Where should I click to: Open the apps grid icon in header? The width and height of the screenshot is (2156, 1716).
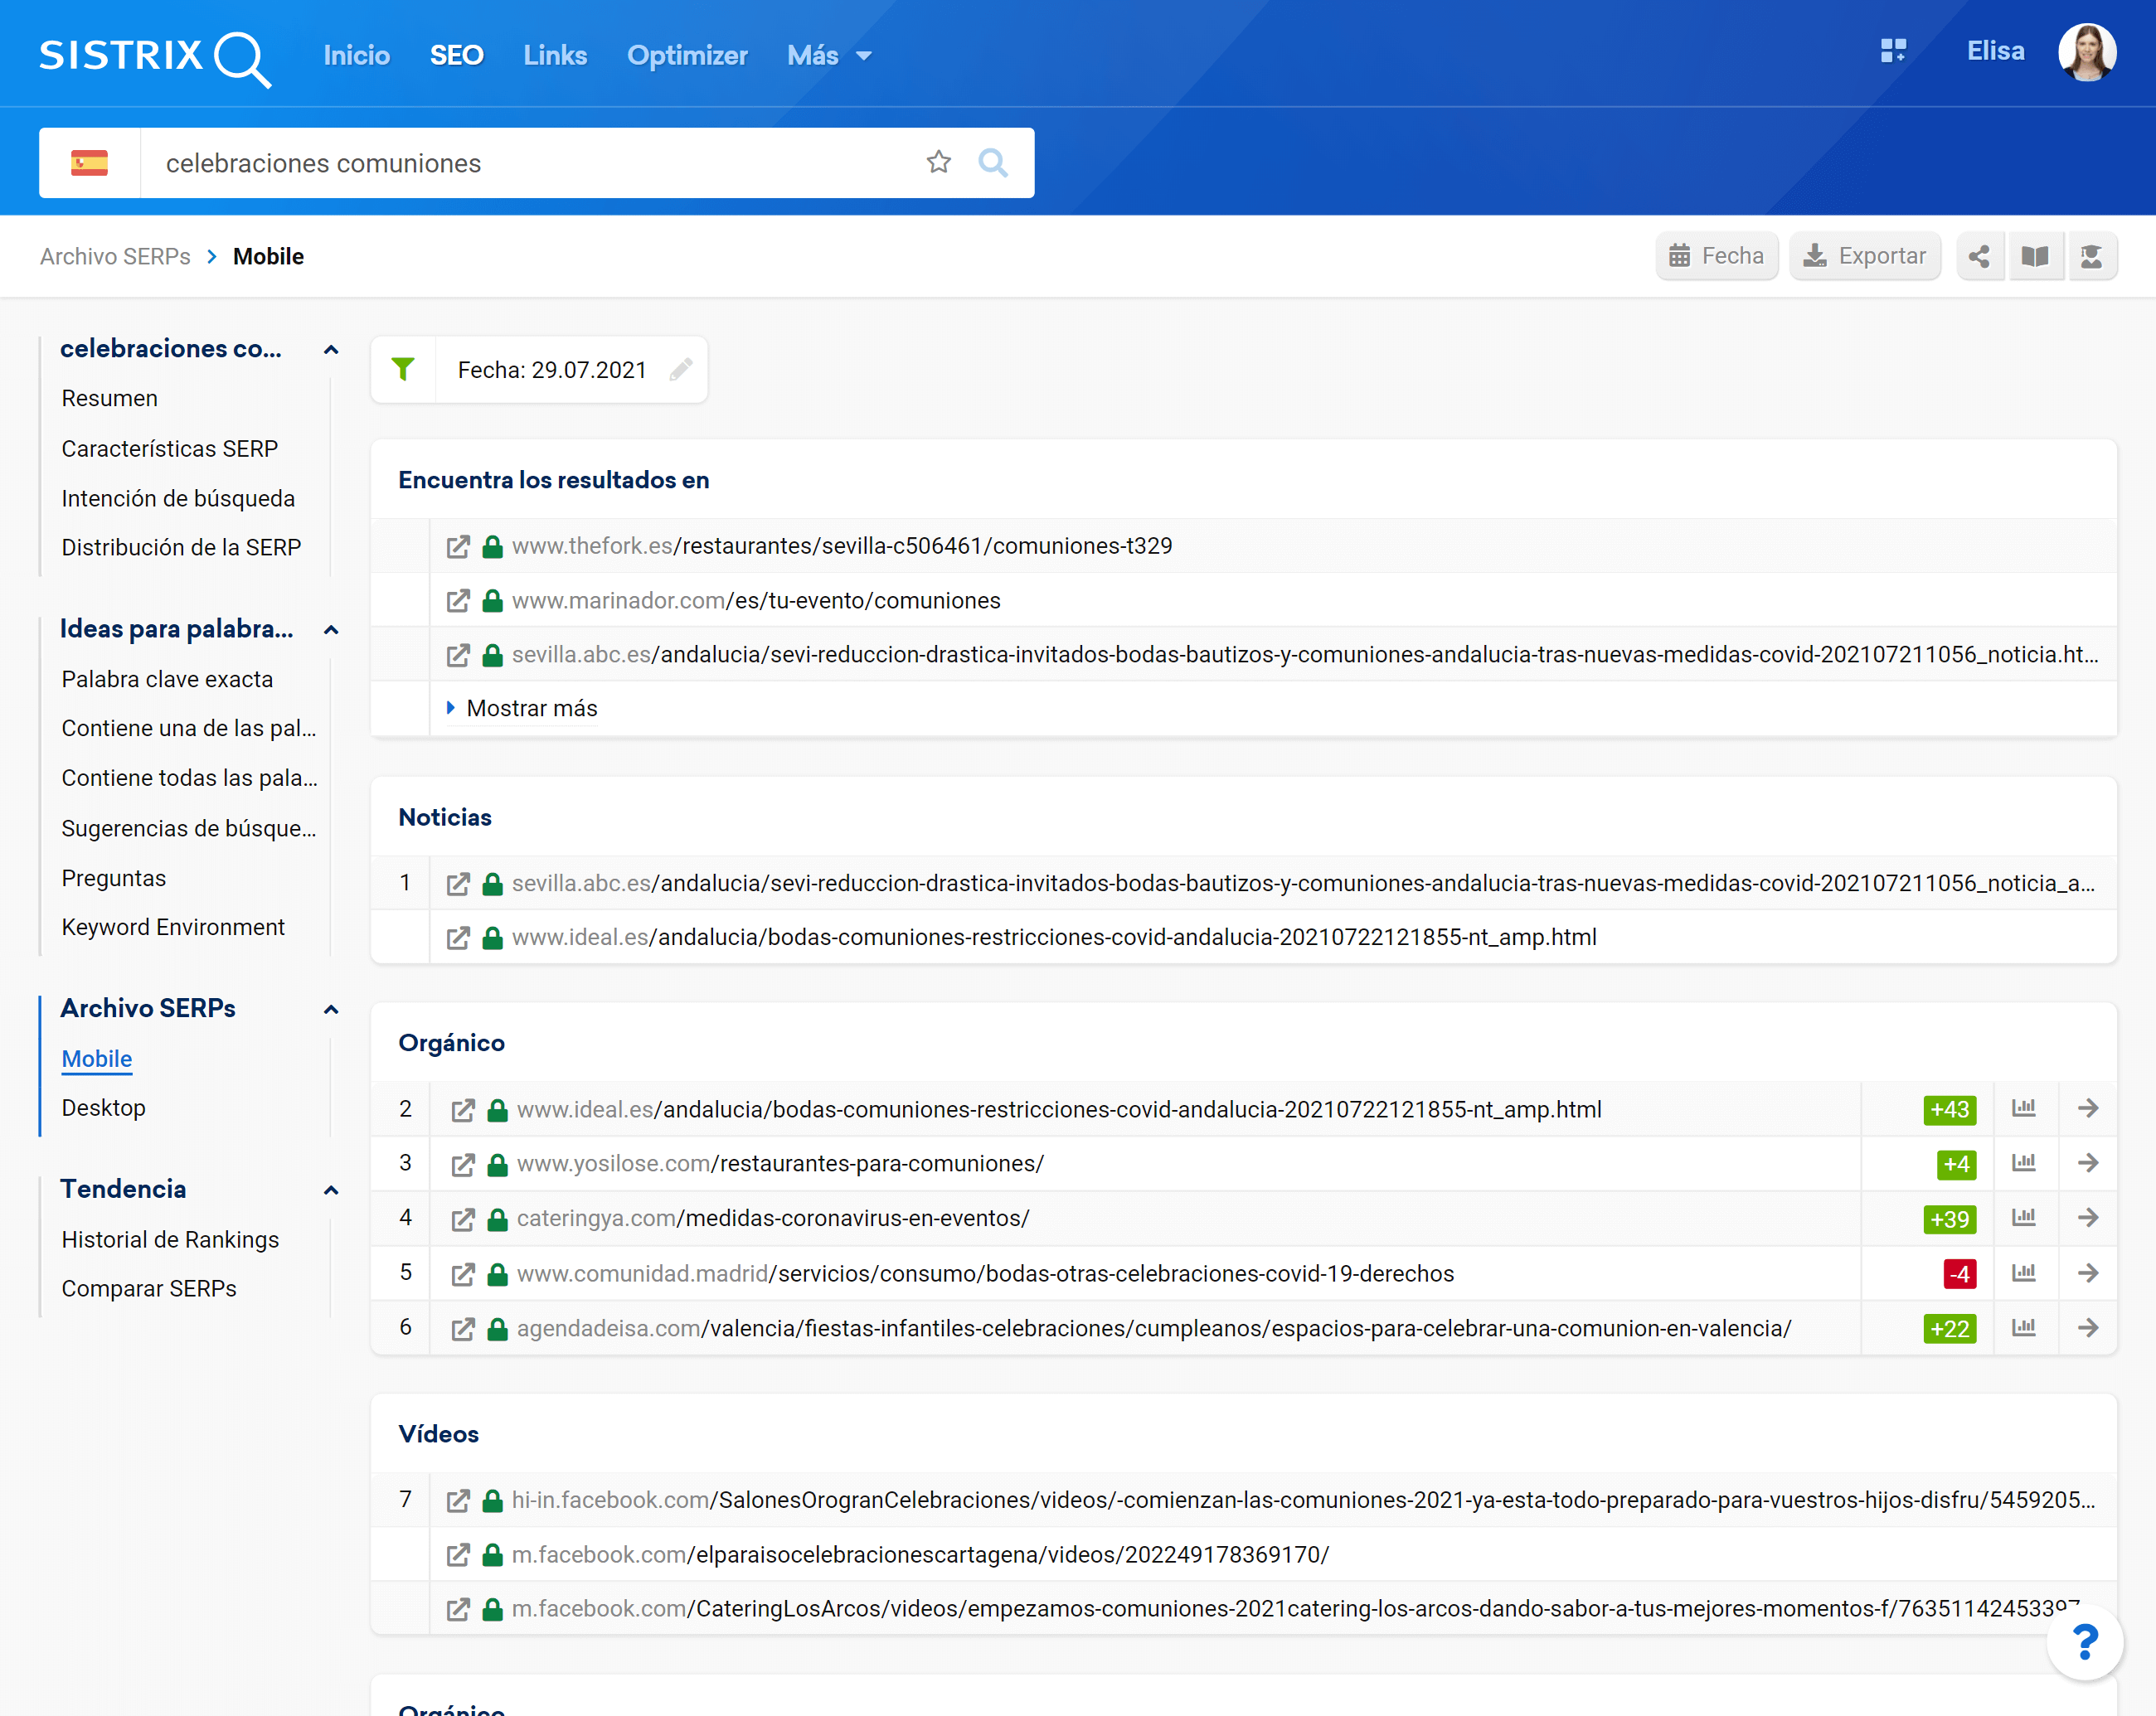click(1893, 52)
